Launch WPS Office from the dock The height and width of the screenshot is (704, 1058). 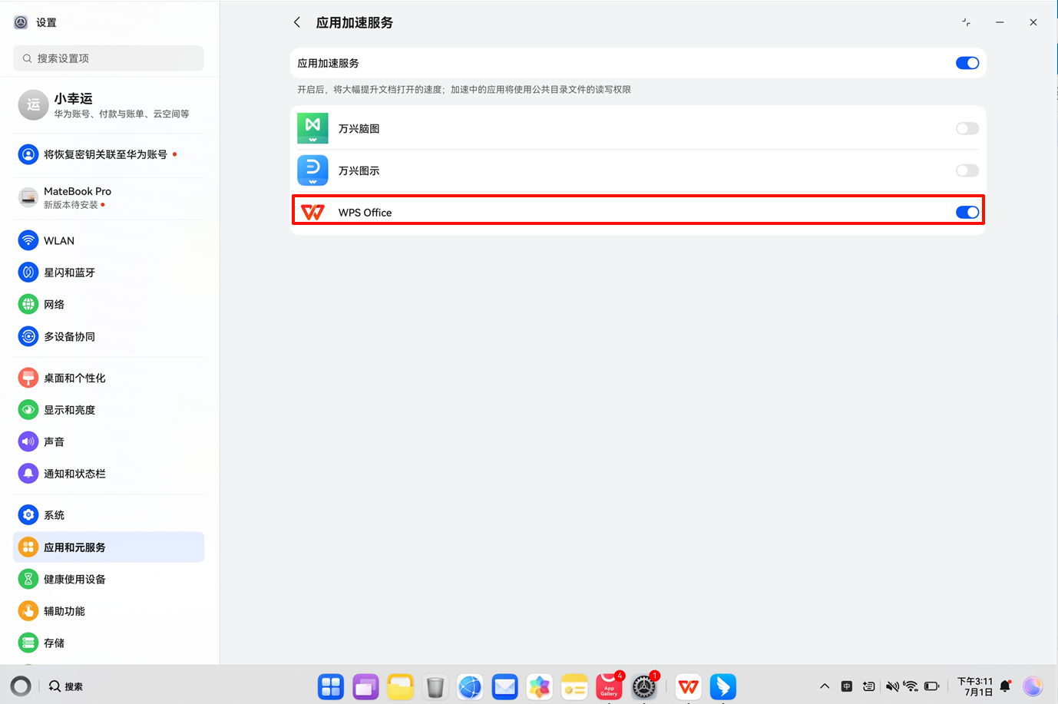pyautogui.click(x=689, y=686)
